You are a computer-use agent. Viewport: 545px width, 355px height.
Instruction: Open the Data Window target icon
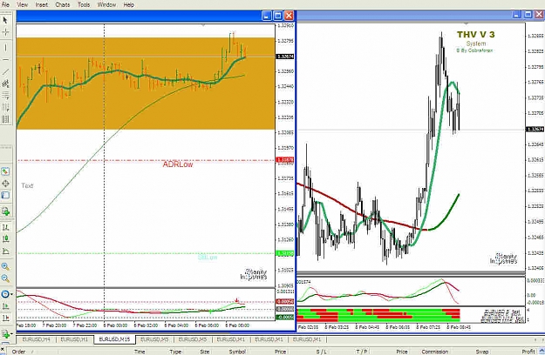point(5,184)
